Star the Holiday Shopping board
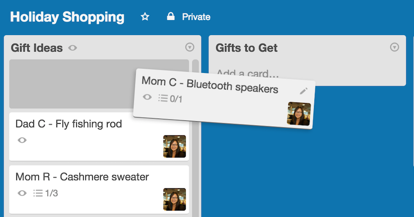414x217 pixels. coord(145,17)
